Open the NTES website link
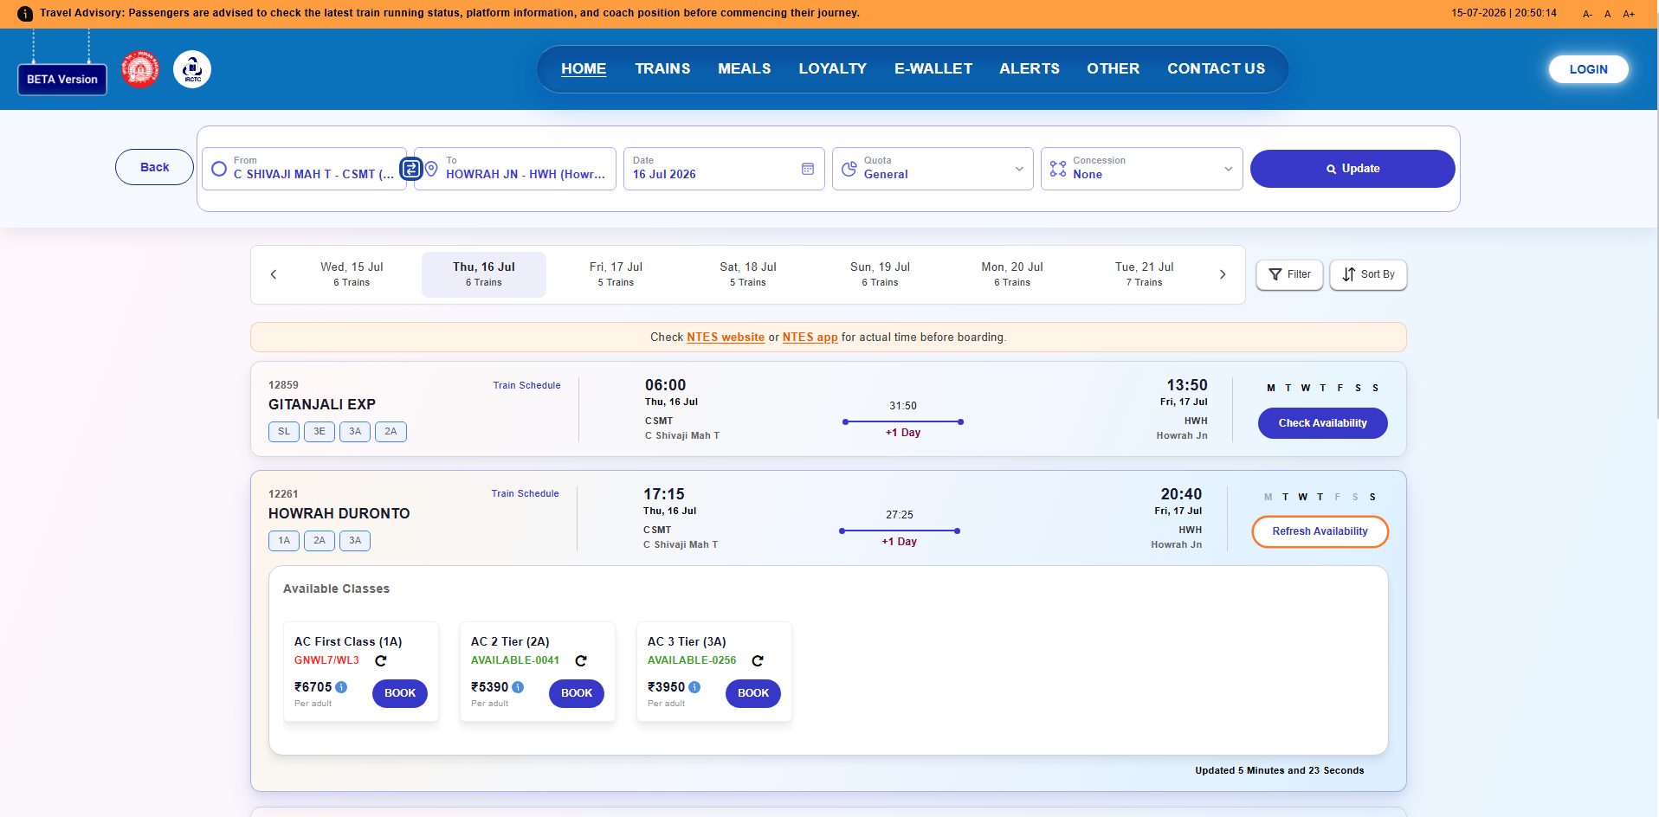This screenshot has height=817, width=1659. (x=726, y=338)
